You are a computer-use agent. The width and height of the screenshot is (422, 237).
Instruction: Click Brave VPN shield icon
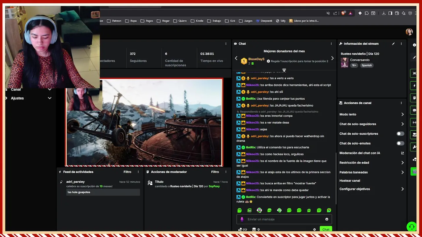tap(410, 13)
